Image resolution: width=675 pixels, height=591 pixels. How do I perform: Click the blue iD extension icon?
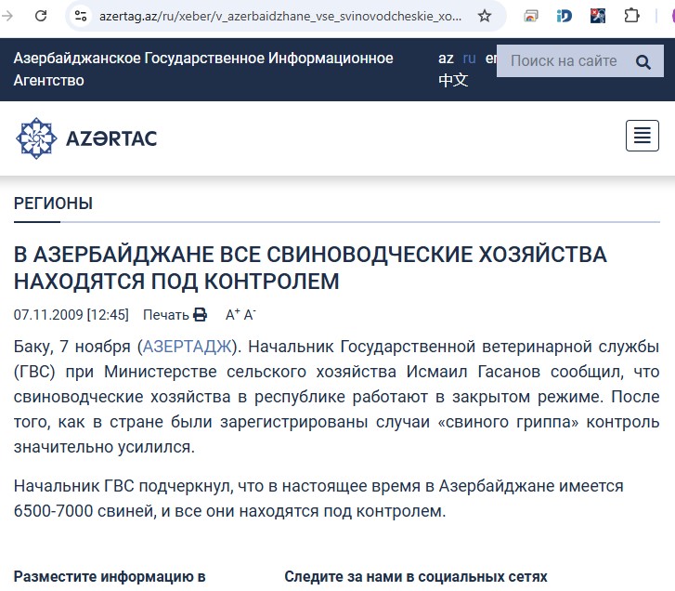(564, 16)
